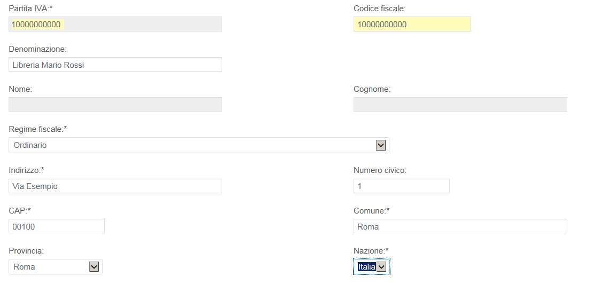595x284 pixels.
Task: Click the Roma value in Provincia combo
Action: 24,267
